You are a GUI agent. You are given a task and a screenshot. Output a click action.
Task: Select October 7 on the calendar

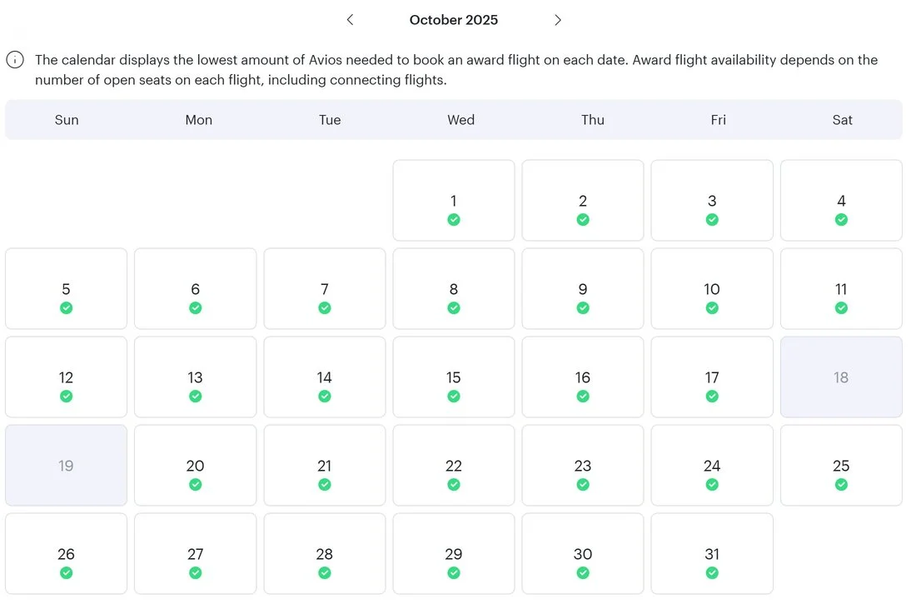(x=325, y=289)
